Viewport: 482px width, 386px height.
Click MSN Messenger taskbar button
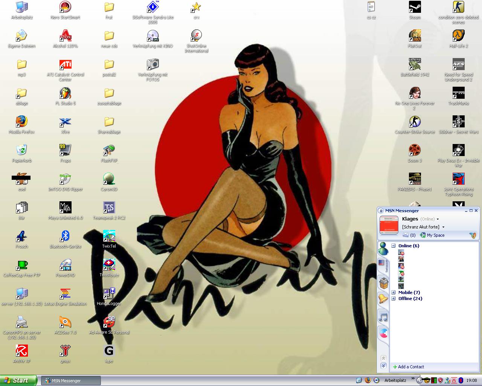[x=71, y=381]
